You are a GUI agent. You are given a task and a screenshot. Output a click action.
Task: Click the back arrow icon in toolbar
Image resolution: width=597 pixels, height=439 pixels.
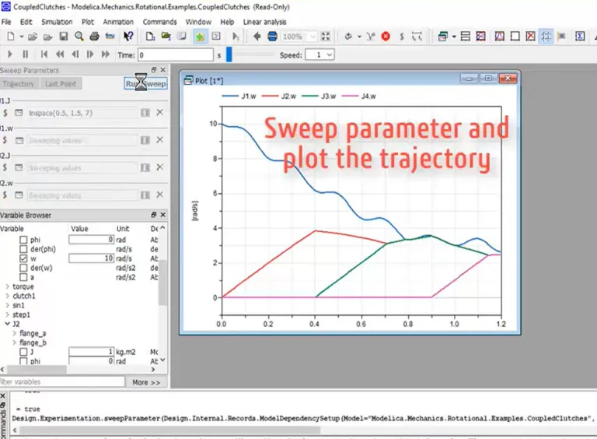[257, 37]
